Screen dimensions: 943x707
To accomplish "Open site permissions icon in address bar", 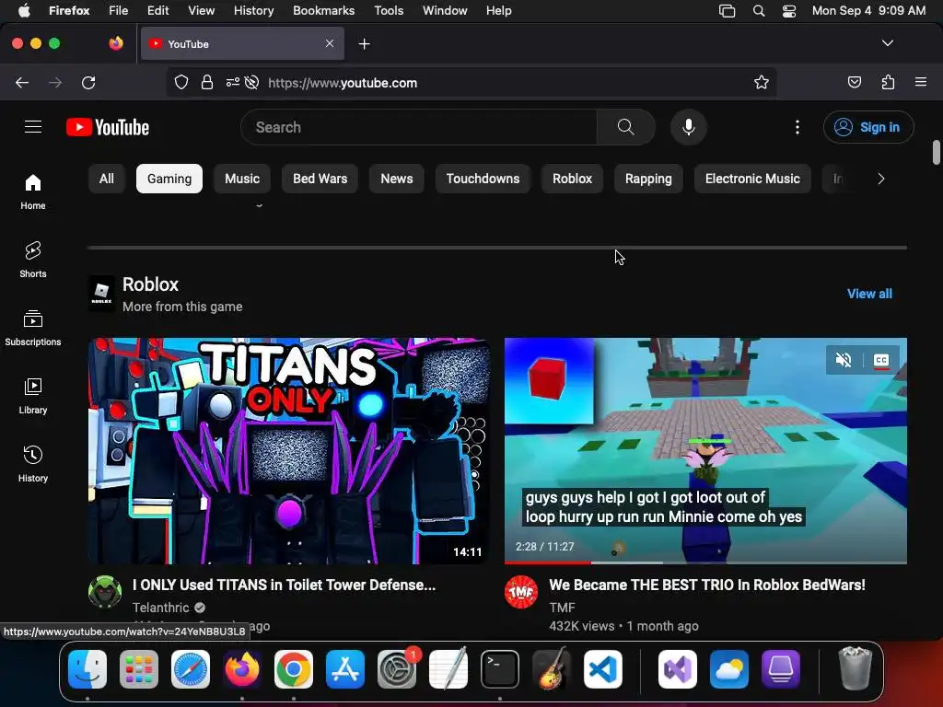I will 233,82.
